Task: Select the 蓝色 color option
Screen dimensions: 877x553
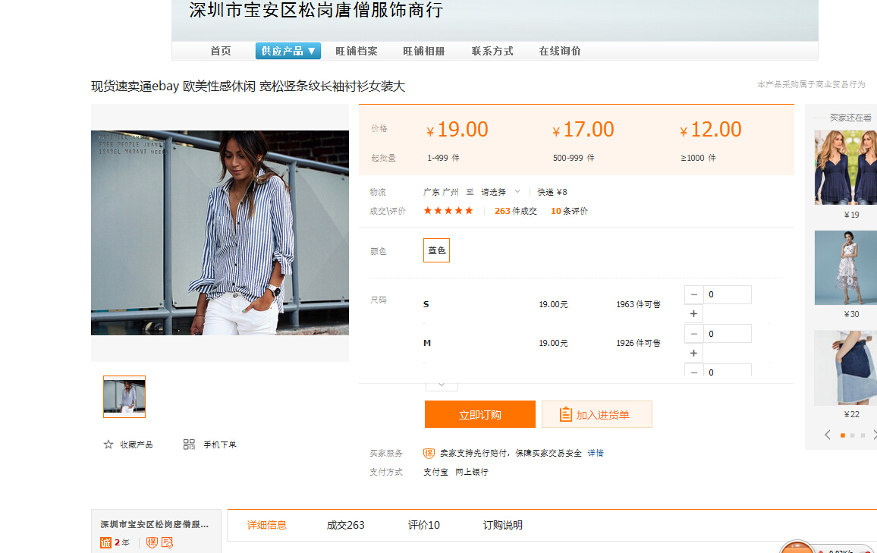Action: [x=436, y=250]
